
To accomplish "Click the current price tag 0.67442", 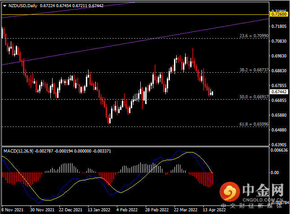I will point(279,91).
